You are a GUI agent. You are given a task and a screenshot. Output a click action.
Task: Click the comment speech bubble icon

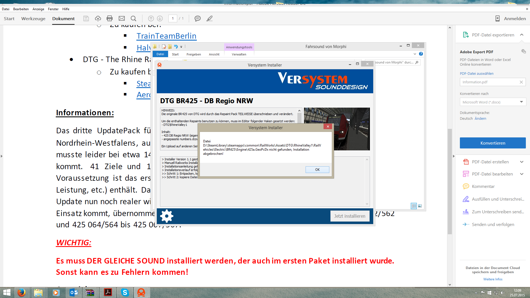197,18
